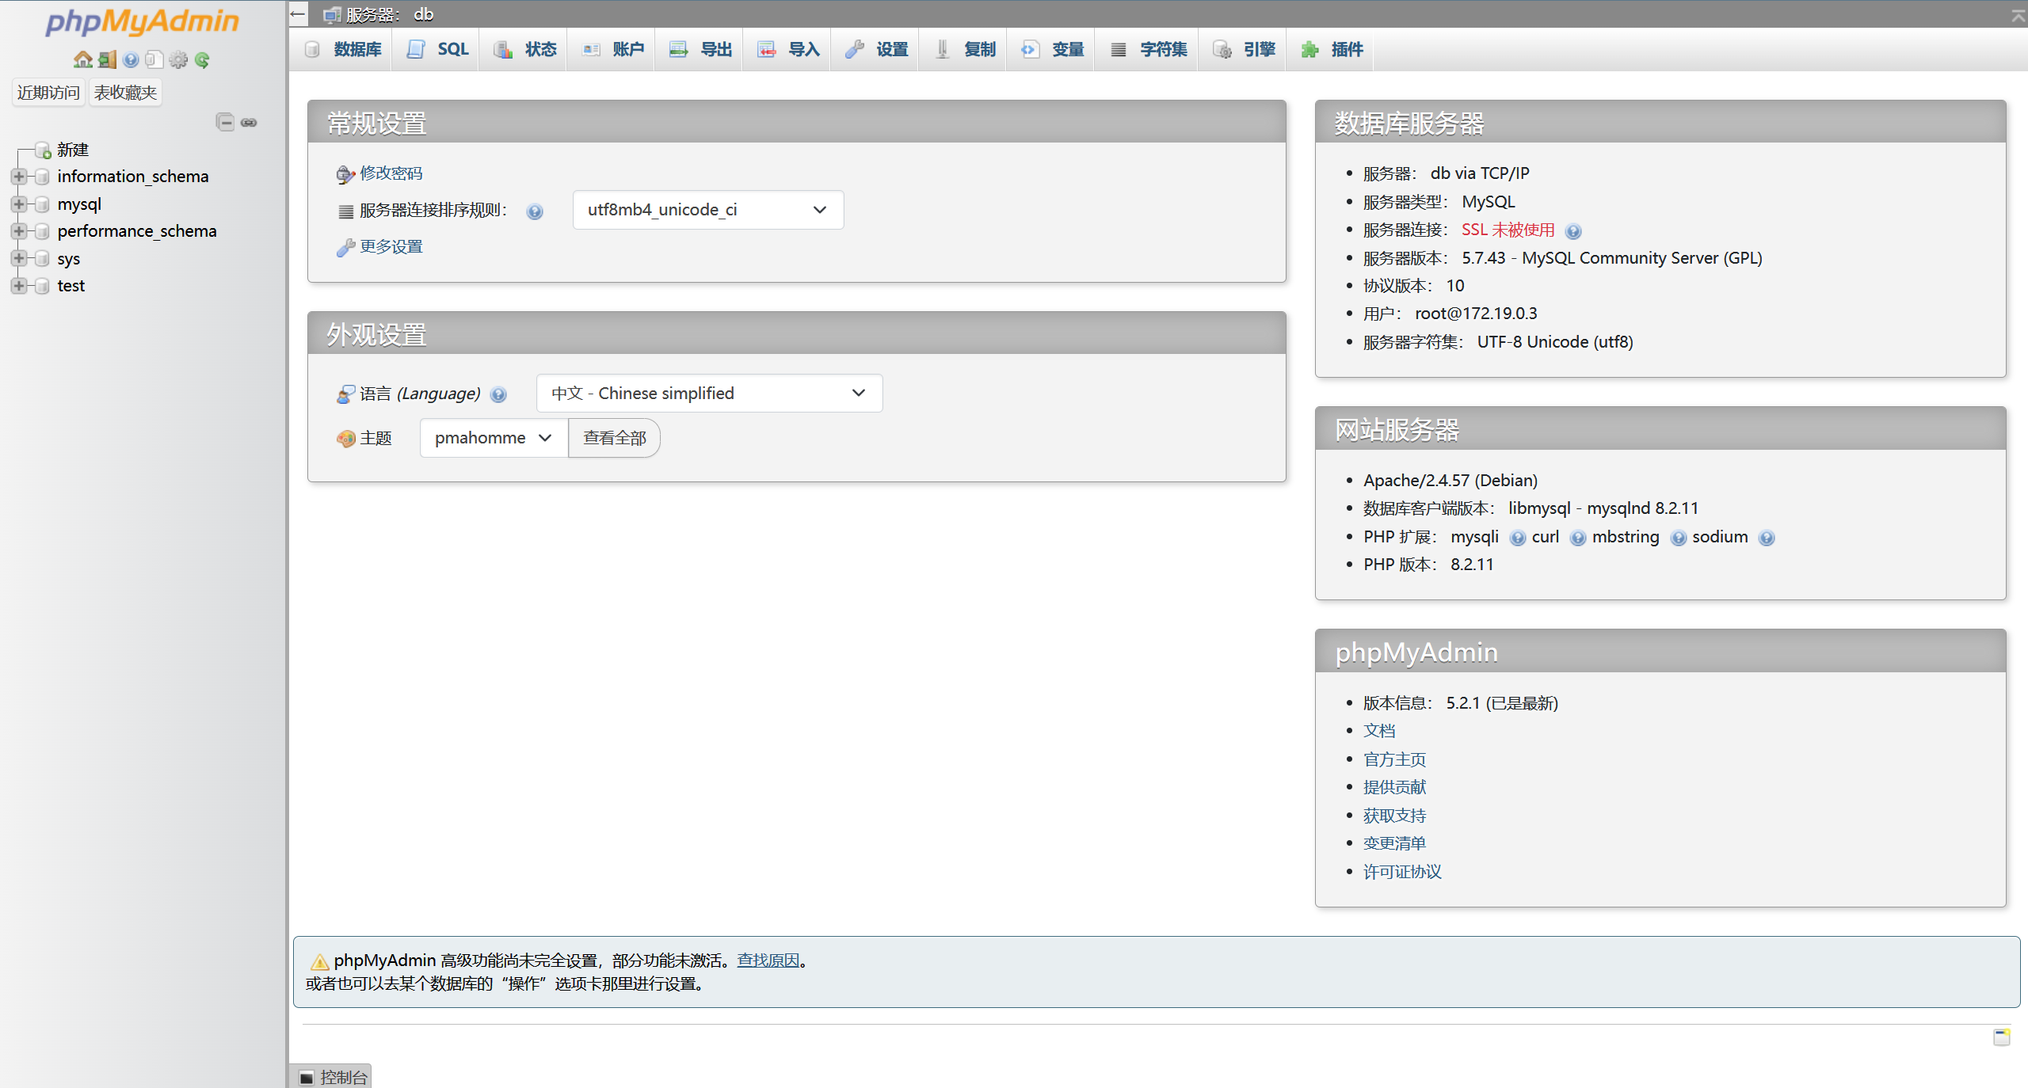The height and width of the screenshot is (1088, 2028).
Task: Expand the information_schema database node
Action: [x=19, y=177]
